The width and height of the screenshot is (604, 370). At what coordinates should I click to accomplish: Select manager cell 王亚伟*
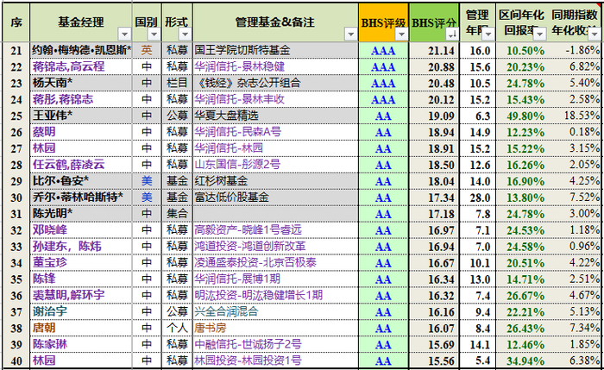[81, 116]
